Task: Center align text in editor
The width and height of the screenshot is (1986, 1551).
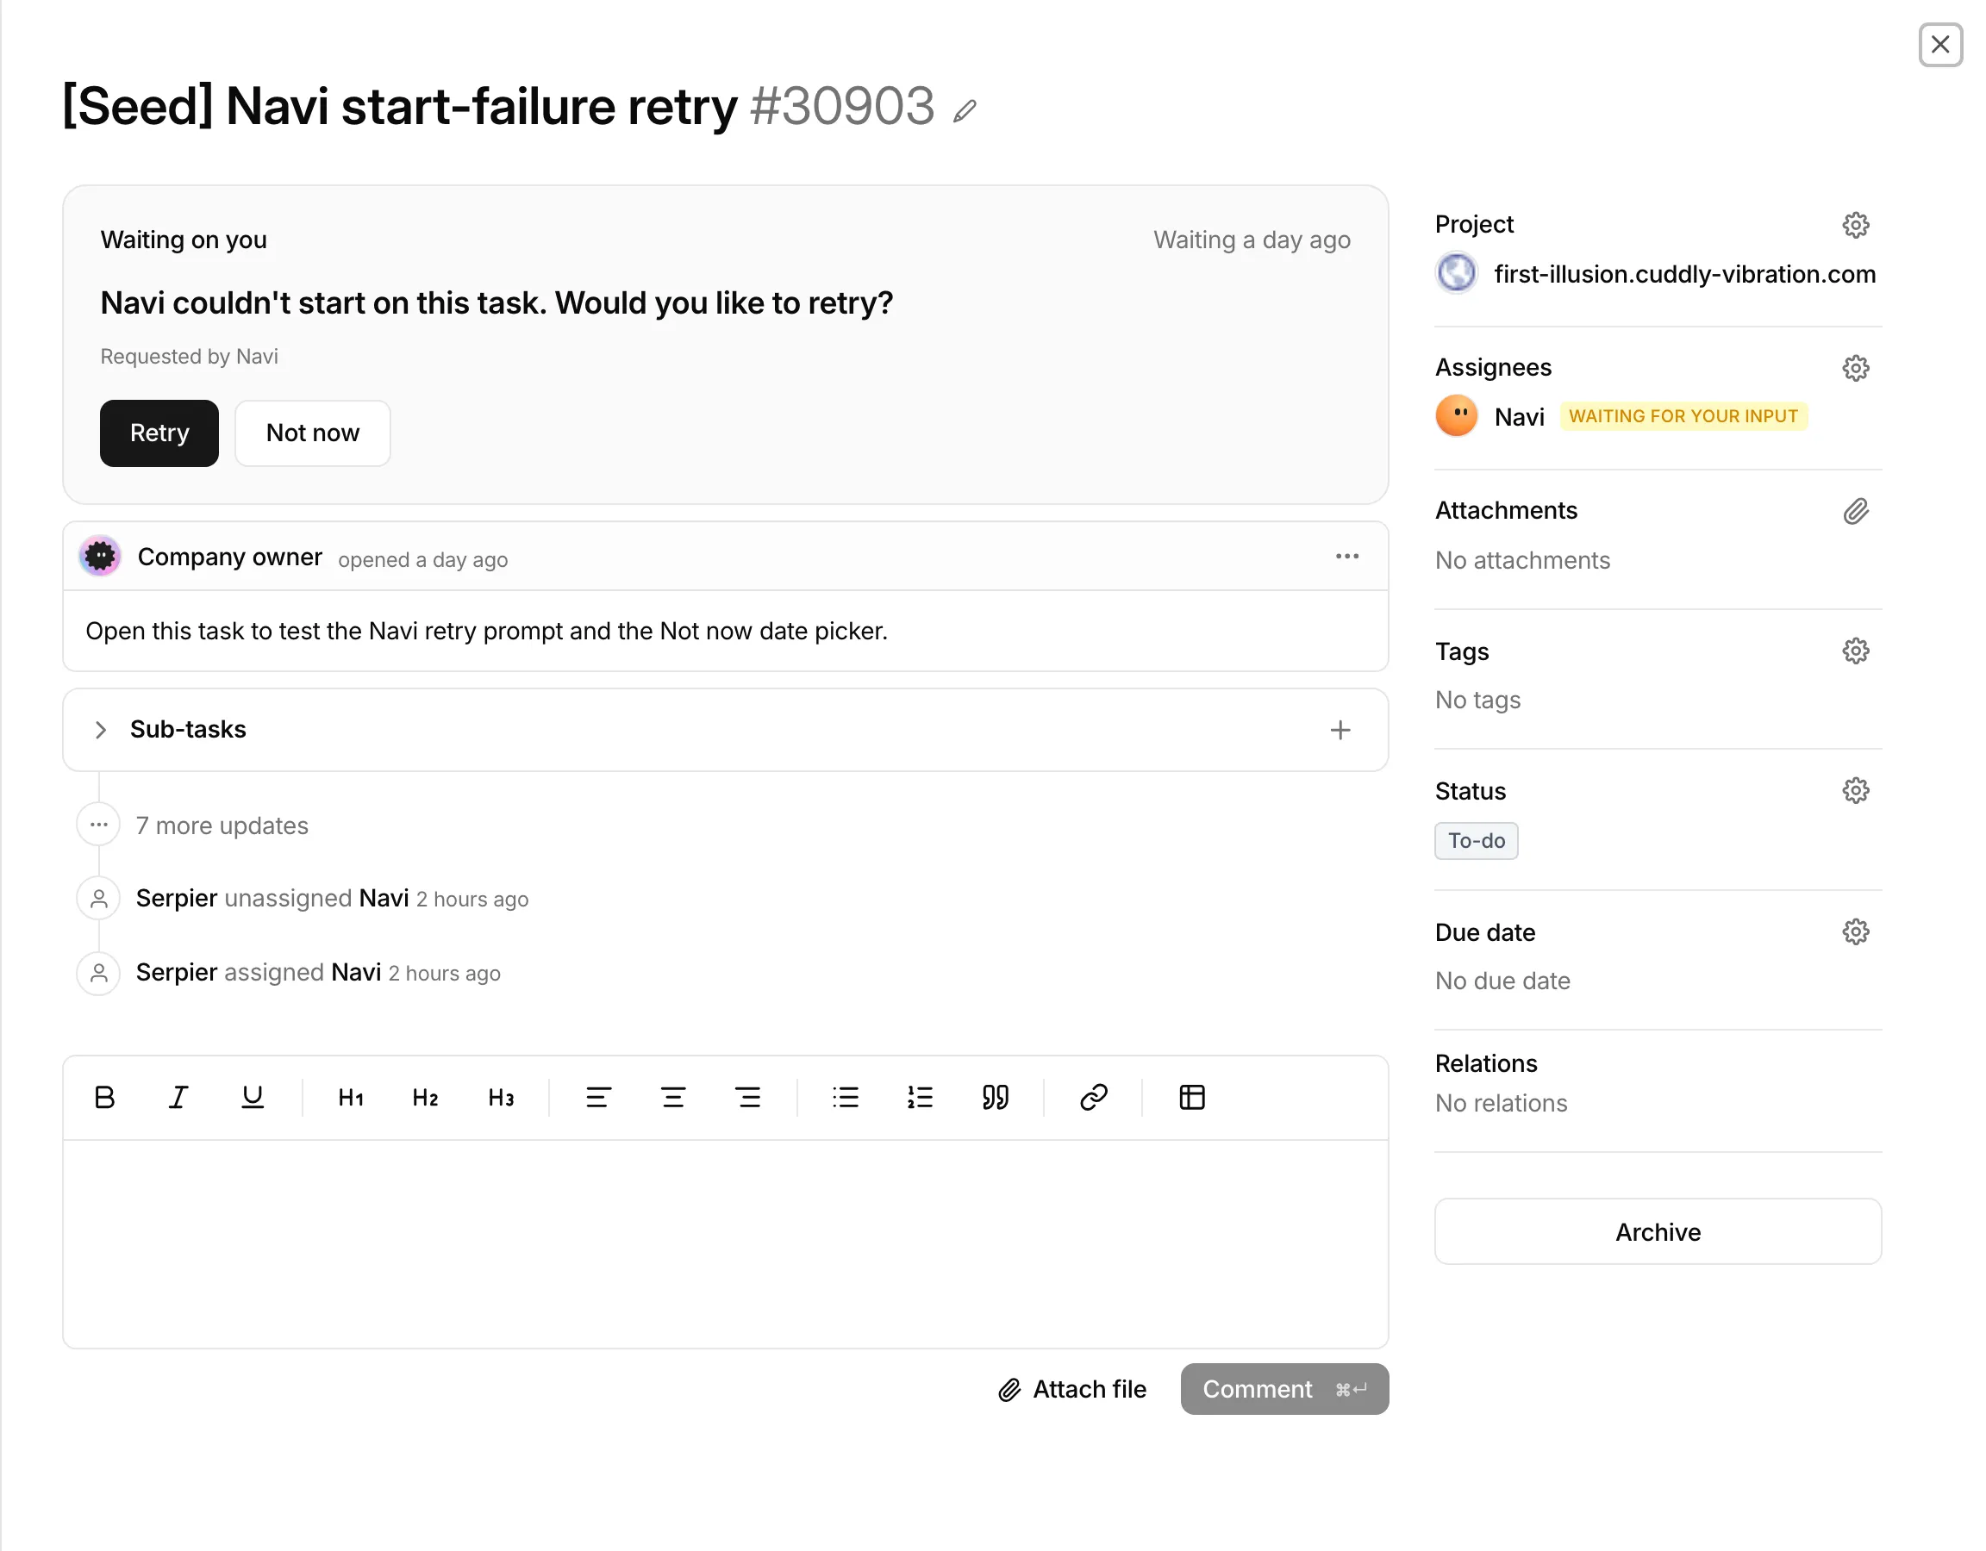Action: (673, 1098)
